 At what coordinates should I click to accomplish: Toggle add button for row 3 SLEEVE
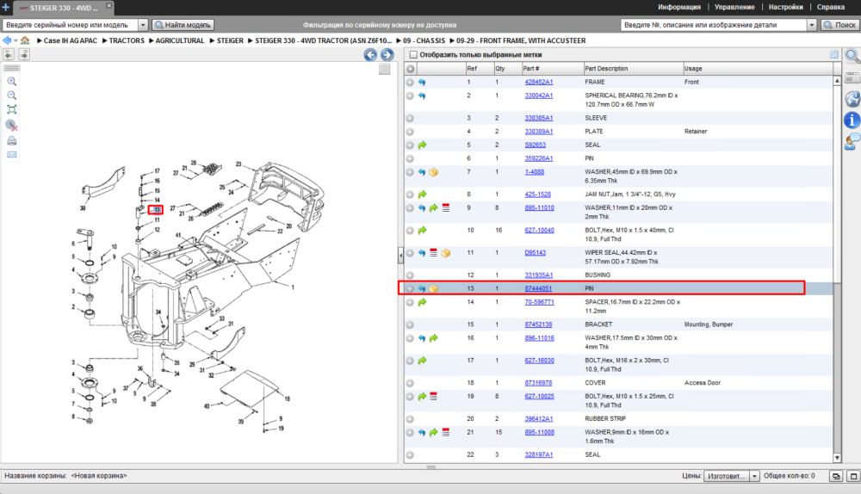[x=410, y=118]
